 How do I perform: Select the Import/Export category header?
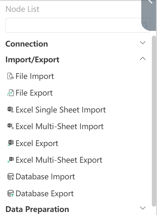[x=32, y=60]
